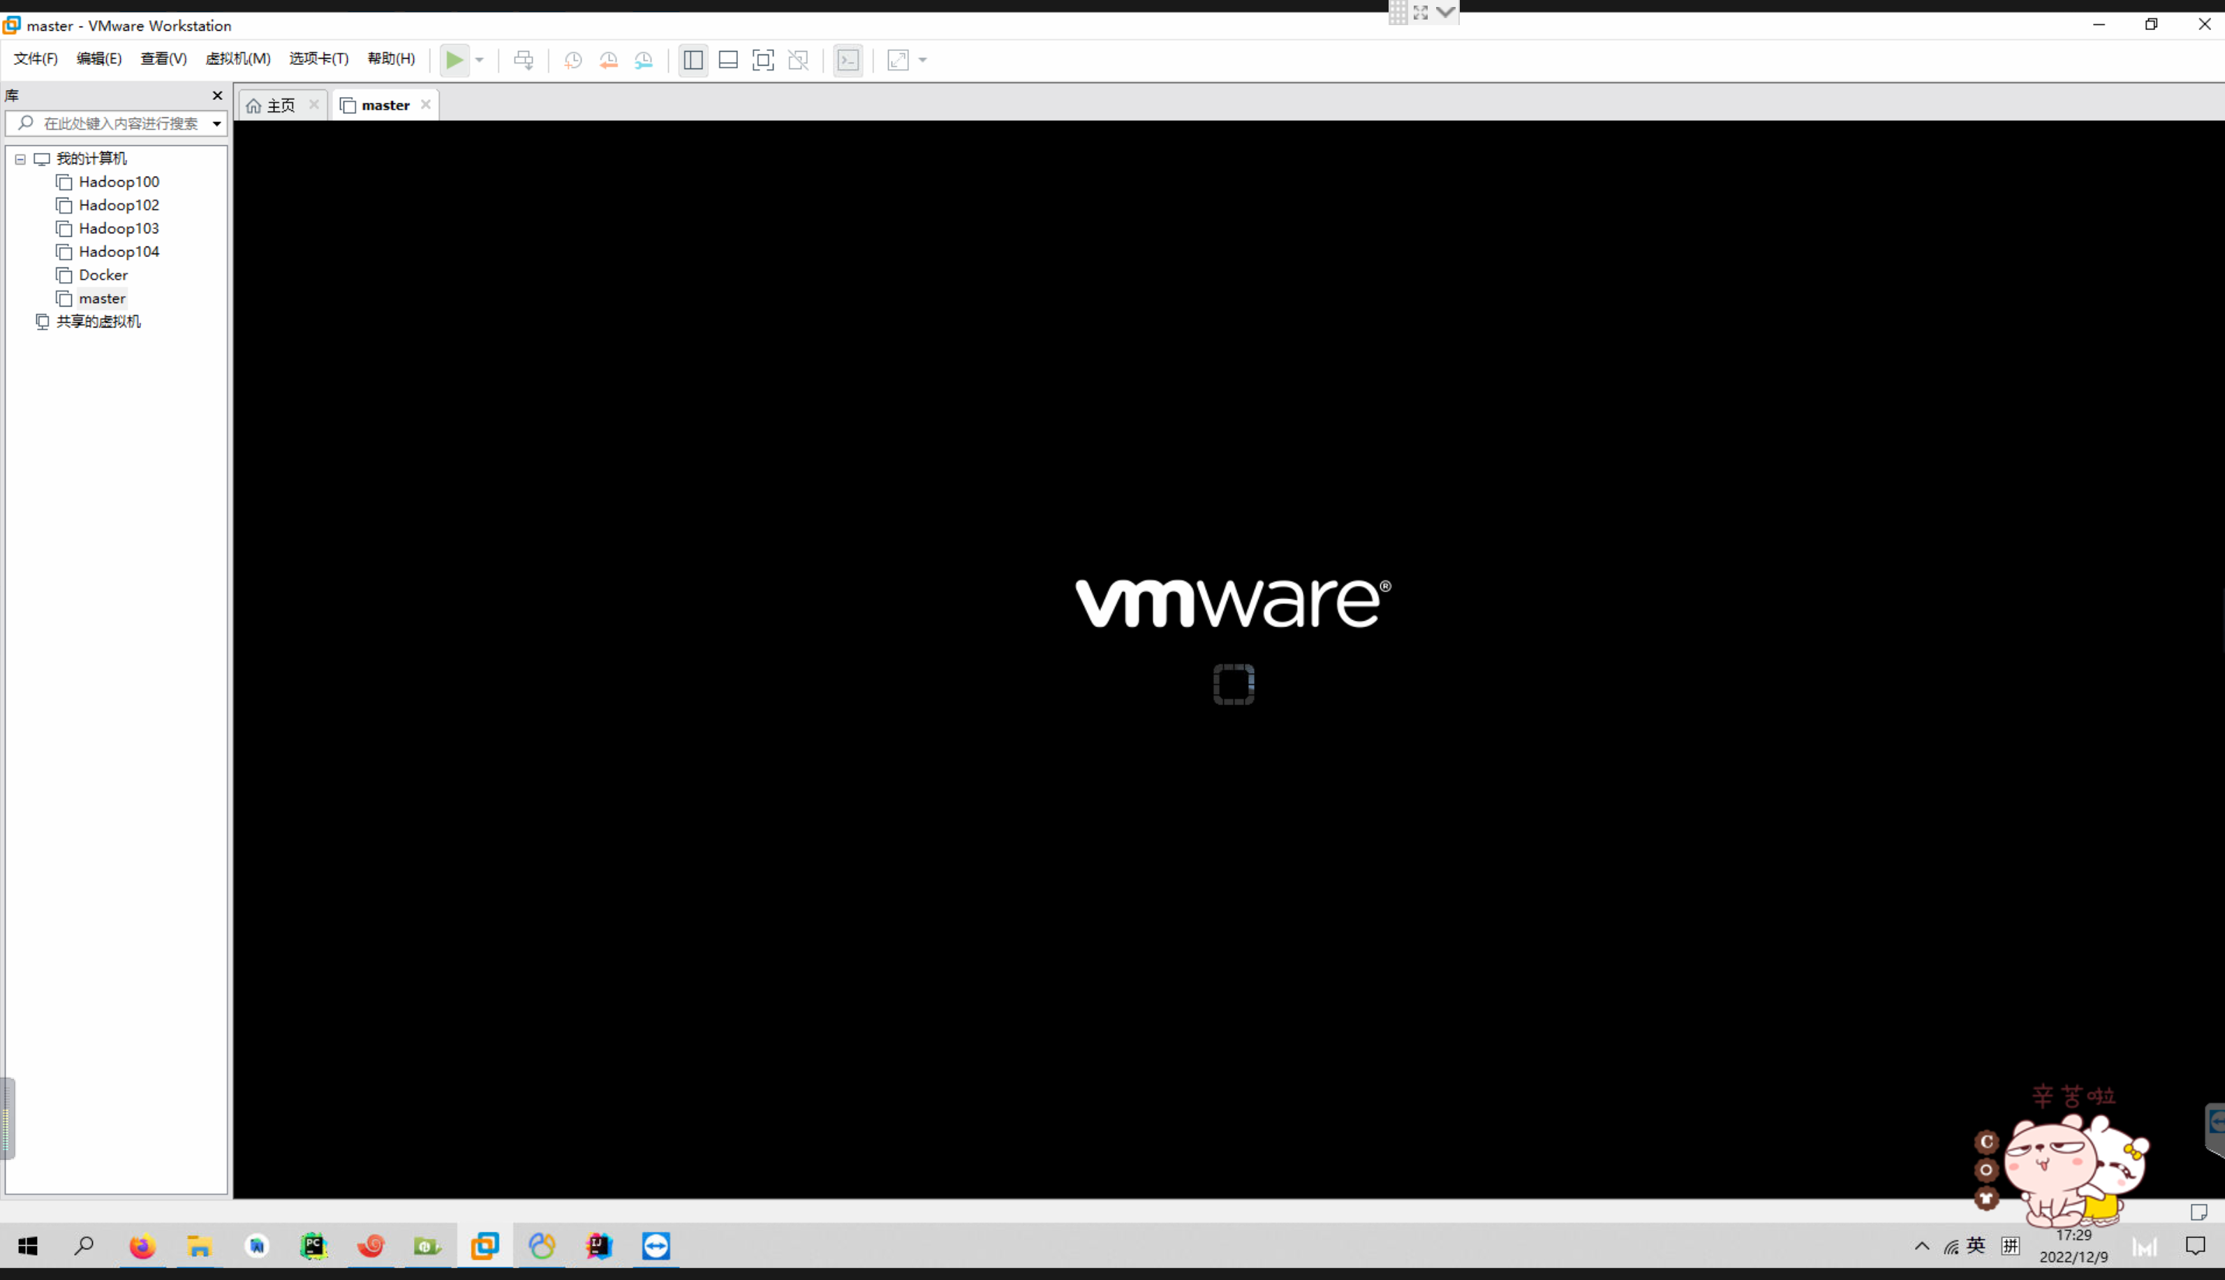Select Docker virtual machine
The image size is (2225, 1280).
(103, 275)
